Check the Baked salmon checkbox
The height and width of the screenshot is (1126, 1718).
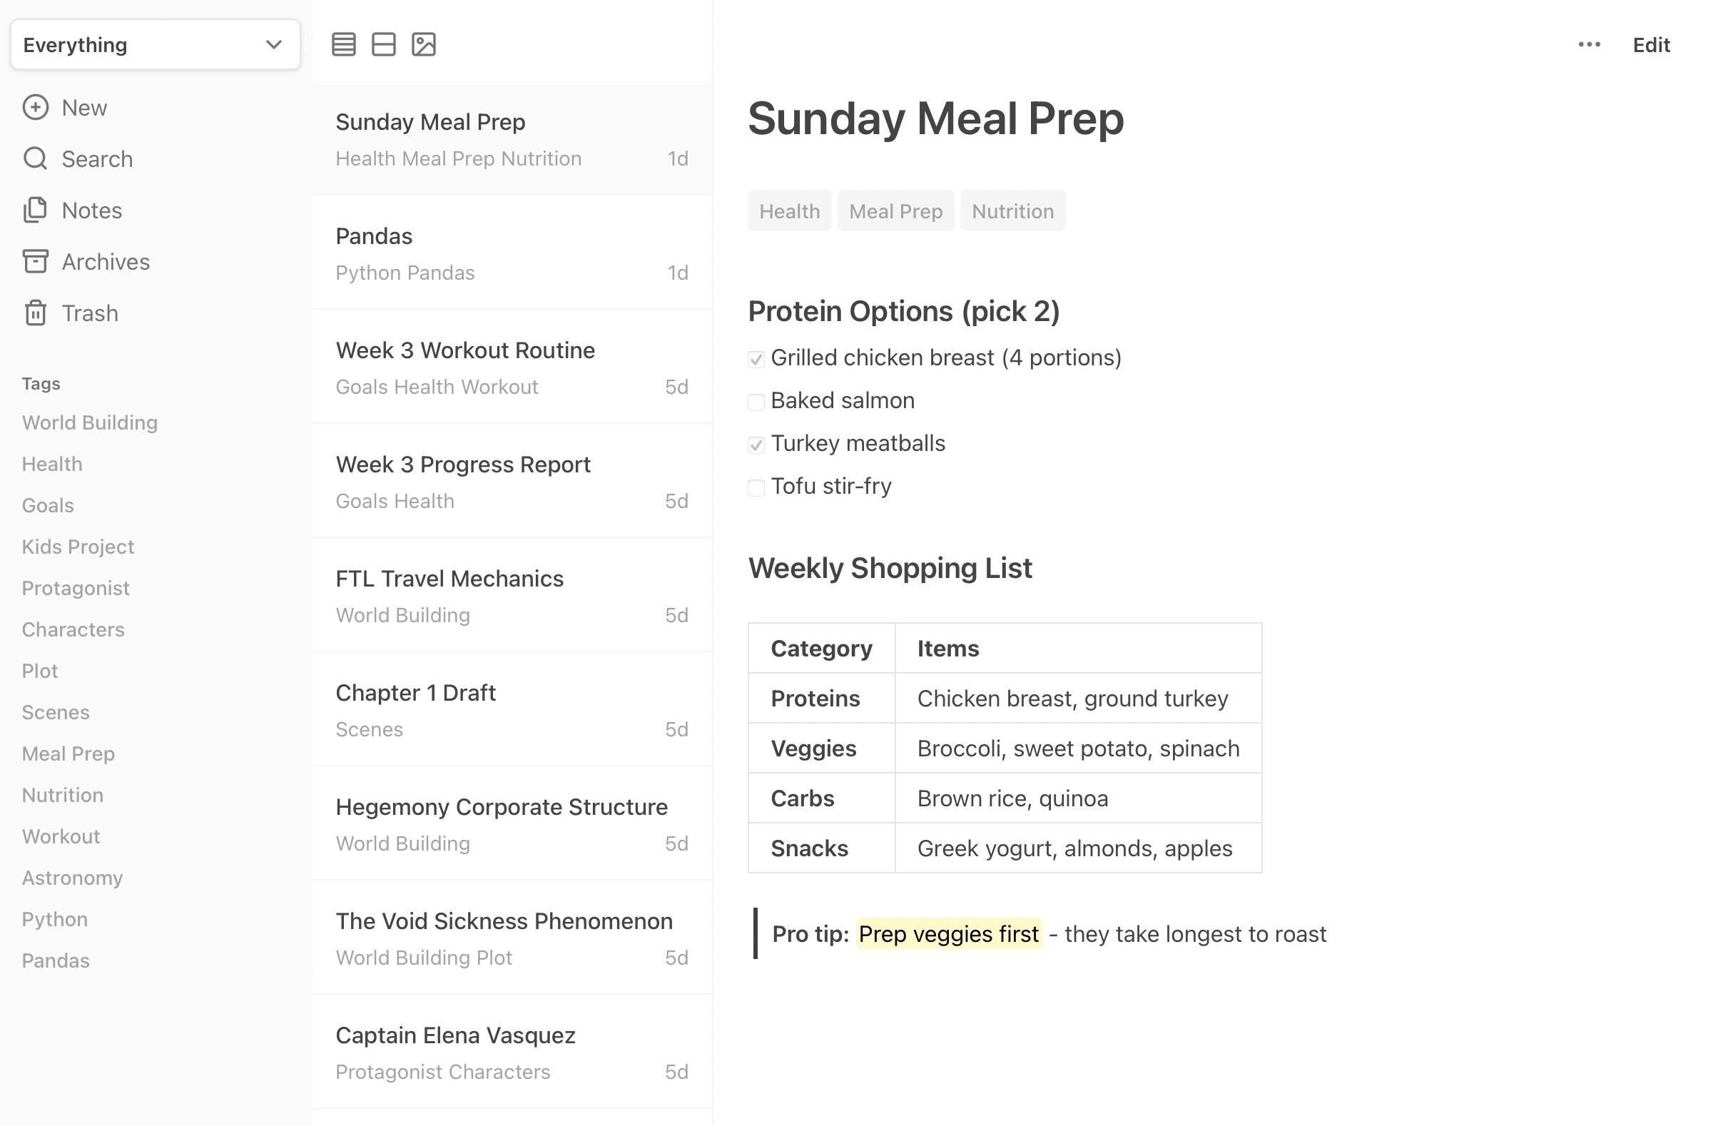tap(756, 402)
